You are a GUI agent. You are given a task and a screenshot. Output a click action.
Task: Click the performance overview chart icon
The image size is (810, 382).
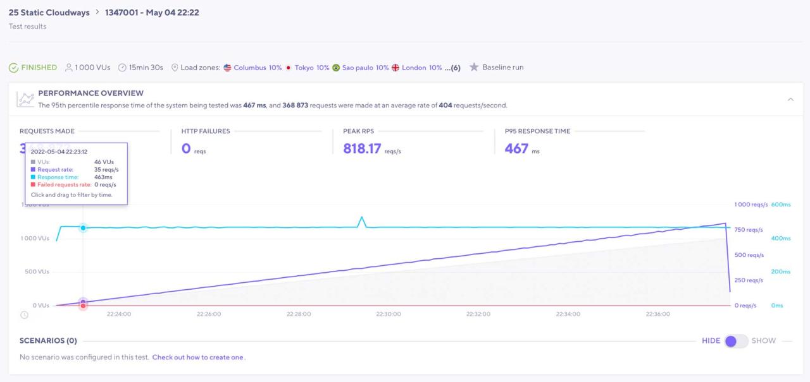click(x=25, y=99)
